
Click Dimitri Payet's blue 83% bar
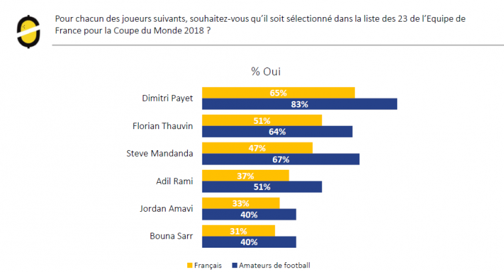[x=299, y=104]
